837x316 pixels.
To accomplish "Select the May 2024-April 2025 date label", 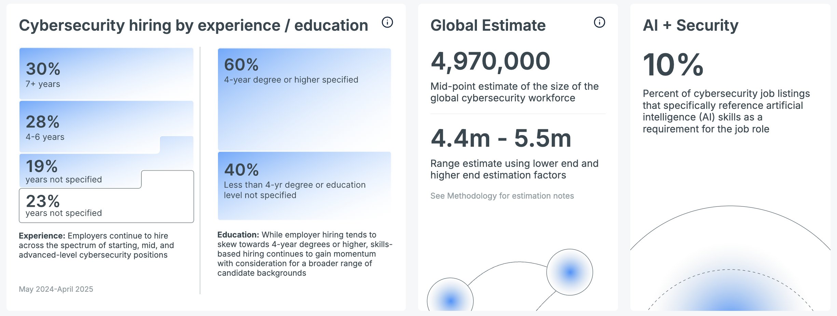I will tap(56, 289).
